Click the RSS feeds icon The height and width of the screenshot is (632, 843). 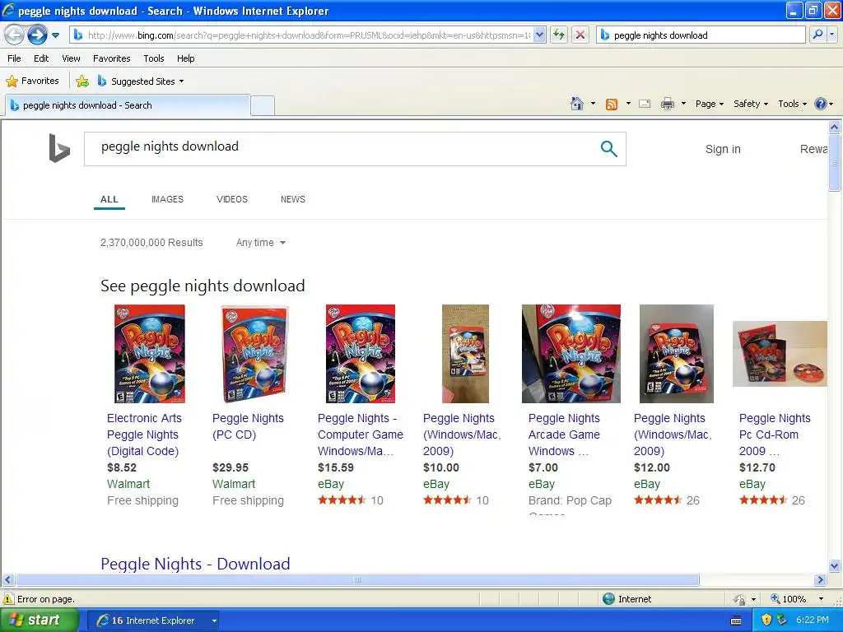[x=612, y=105]
